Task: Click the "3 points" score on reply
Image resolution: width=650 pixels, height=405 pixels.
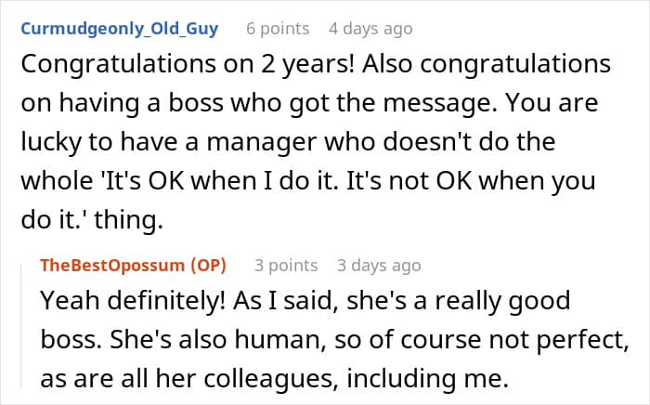Action: pyautogui.click(x=286, y=266)
